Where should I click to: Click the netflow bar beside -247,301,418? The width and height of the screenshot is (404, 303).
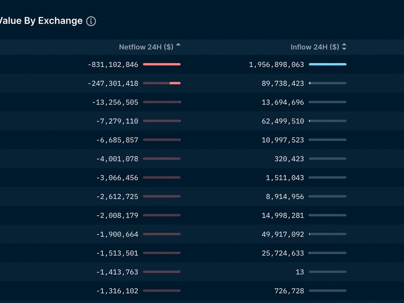(x=162, y=83)
